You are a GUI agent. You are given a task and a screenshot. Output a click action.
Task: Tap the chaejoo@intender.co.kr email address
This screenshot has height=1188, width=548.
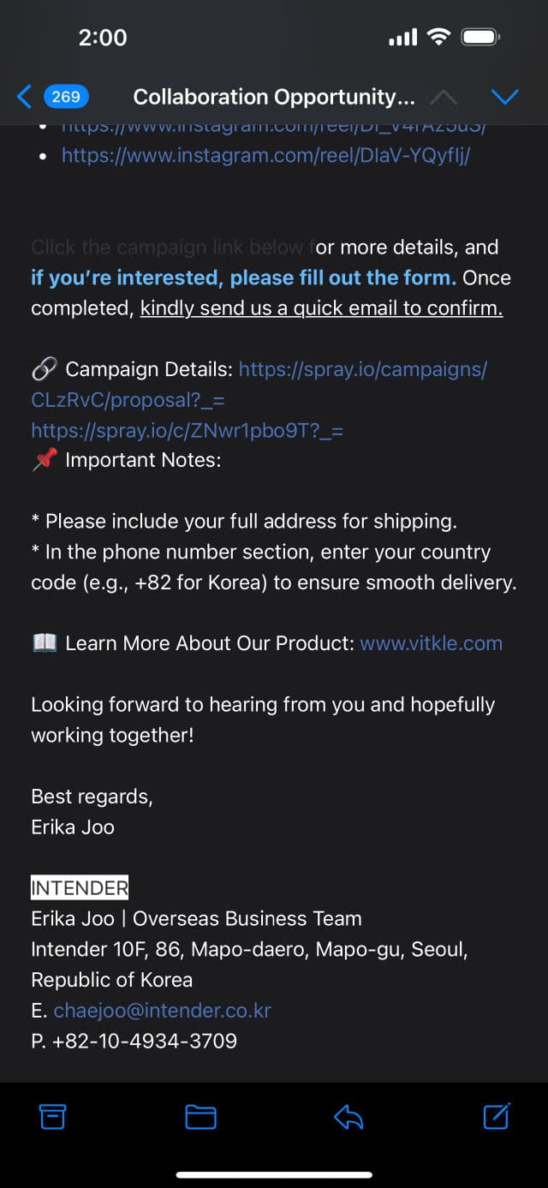tap(162, 1010)
